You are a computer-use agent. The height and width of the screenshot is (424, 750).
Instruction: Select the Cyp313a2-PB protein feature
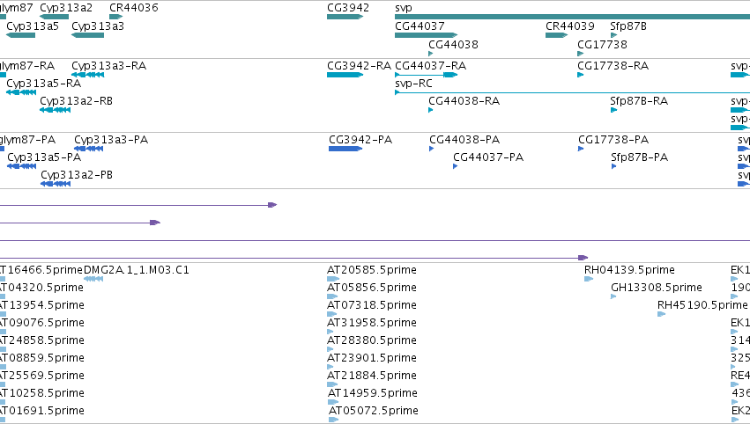point(56,184)
